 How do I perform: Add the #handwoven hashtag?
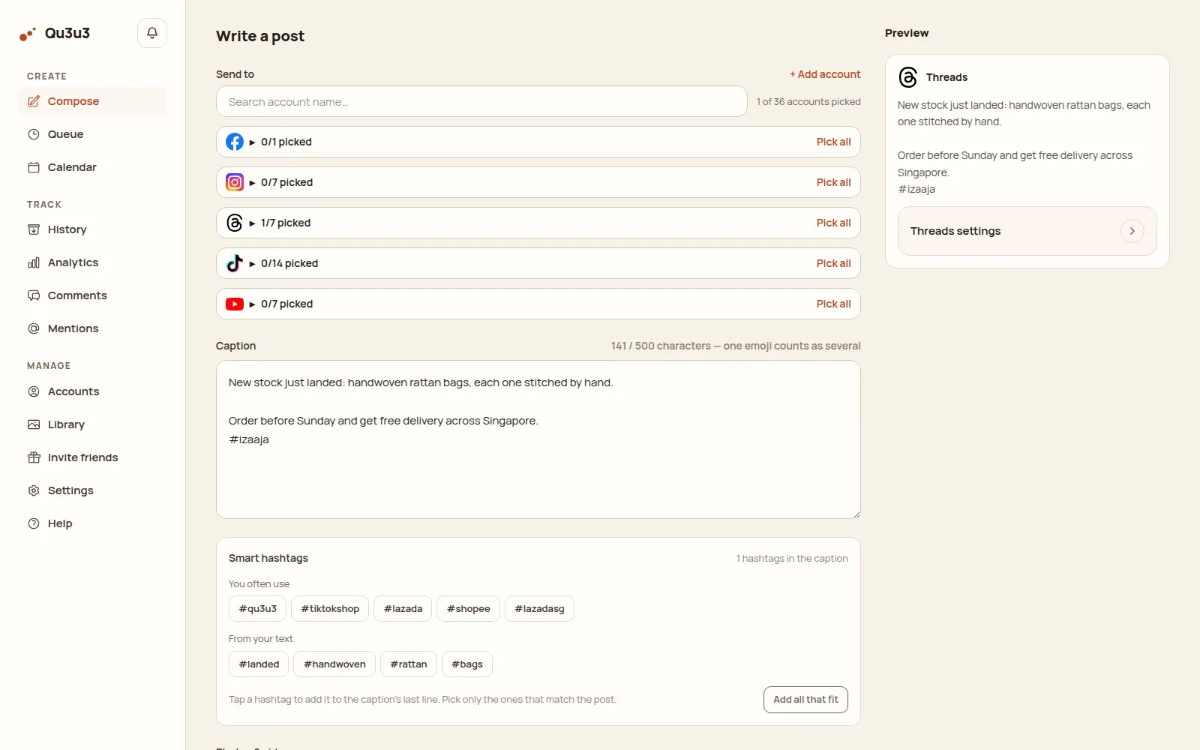point(334,664)
